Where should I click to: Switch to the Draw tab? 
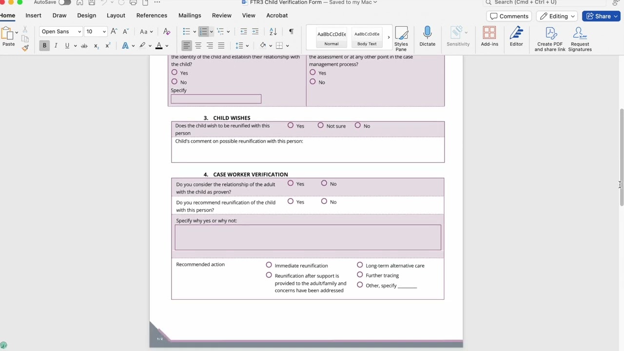coord(59,16)
